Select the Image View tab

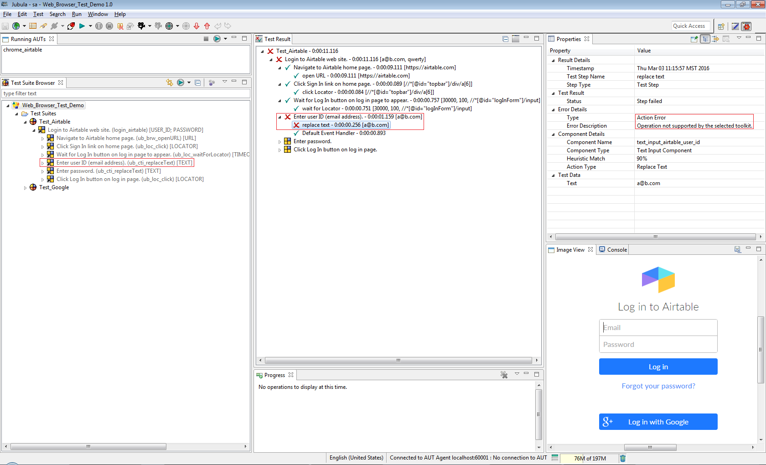click(x=570, y=249)
